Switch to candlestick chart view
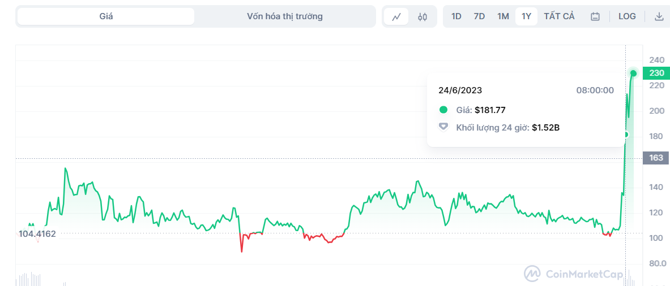The image size is (670, 286). click(x=423, y=16)
